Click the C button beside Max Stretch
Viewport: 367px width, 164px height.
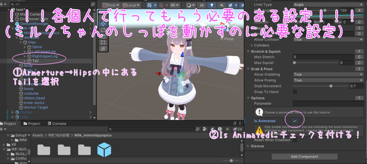tap(359, 57)
